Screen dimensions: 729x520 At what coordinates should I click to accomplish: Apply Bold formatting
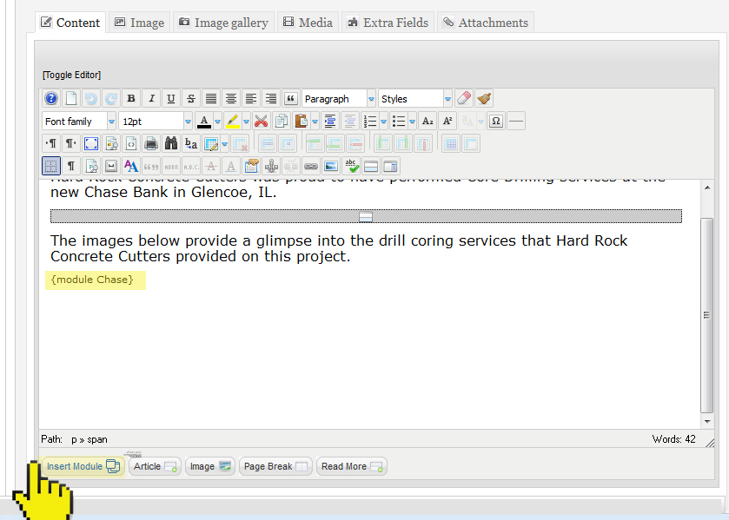click(x=131, y=98)
